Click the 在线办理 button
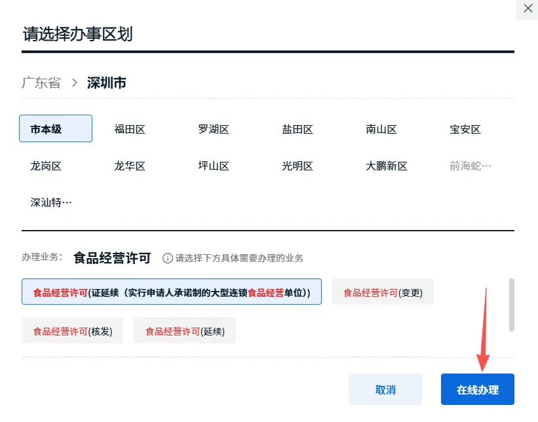This screenshot has width=538, height=422. (x=478, y=389)
